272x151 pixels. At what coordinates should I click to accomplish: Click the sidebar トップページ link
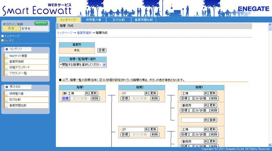(12, 36)
